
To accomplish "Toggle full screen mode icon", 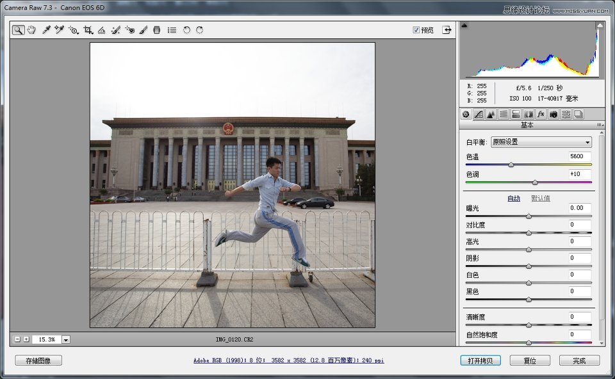I will (447, 29).
